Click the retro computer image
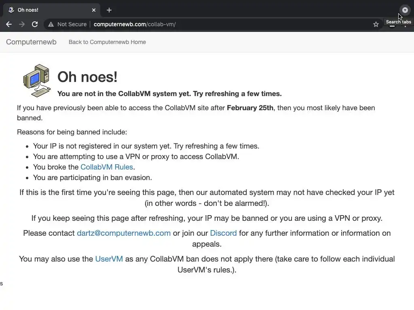Viewport: 414px width, 310px height. [x=37, y=80]
